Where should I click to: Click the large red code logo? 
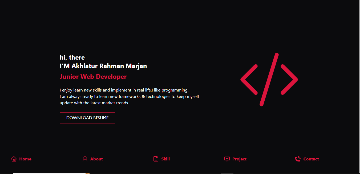pyautogui.click(x=269, y=80)
